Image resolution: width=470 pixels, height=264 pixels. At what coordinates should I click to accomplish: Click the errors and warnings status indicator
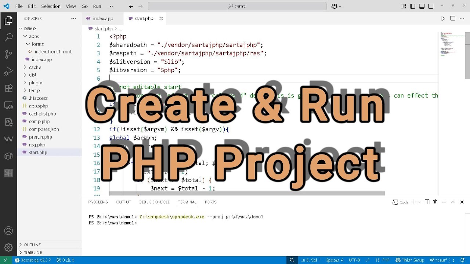point(65,260)
